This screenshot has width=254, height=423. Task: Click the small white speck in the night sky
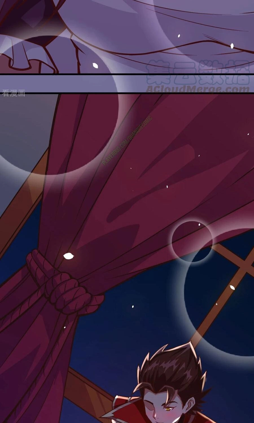[x=133, y=306]
